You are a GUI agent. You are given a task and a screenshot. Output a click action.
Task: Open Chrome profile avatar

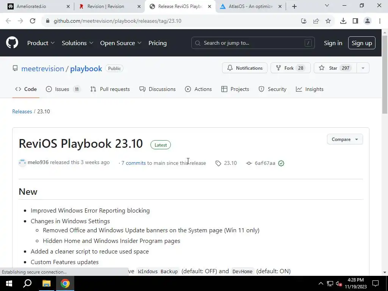click(x=368, y=21)
